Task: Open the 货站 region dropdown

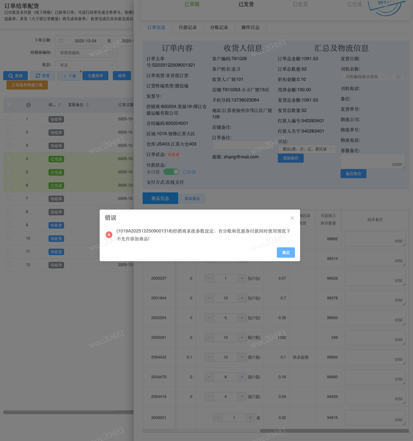Action: pos(307,149)
